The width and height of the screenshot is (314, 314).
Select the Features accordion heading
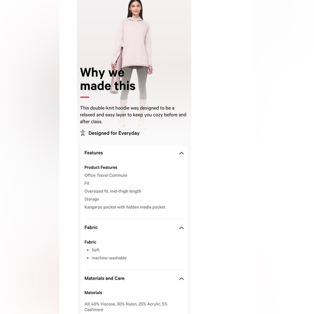click(x=94, y=153)
